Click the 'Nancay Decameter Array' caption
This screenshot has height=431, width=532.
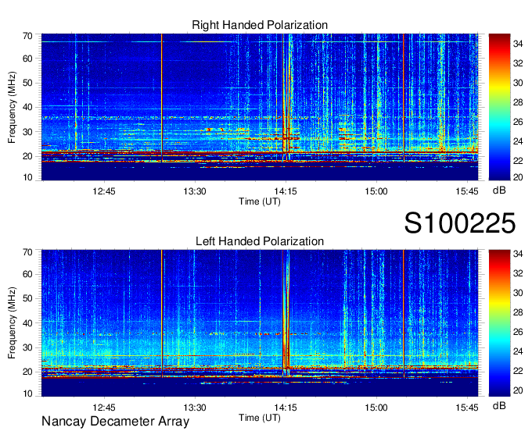click(x=115, y=422)
